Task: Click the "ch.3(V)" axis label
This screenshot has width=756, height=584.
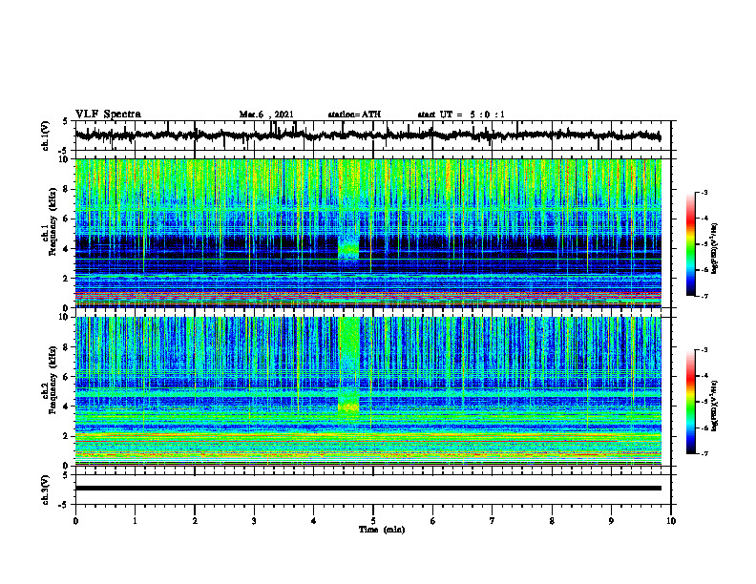Action: [46, 490]
